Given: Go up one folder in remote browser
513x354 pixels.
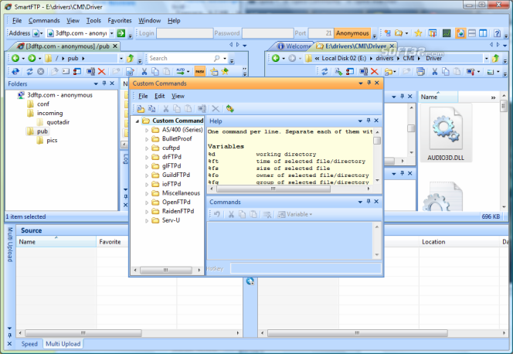Looking at the screenshot, I should pos(131,58).
